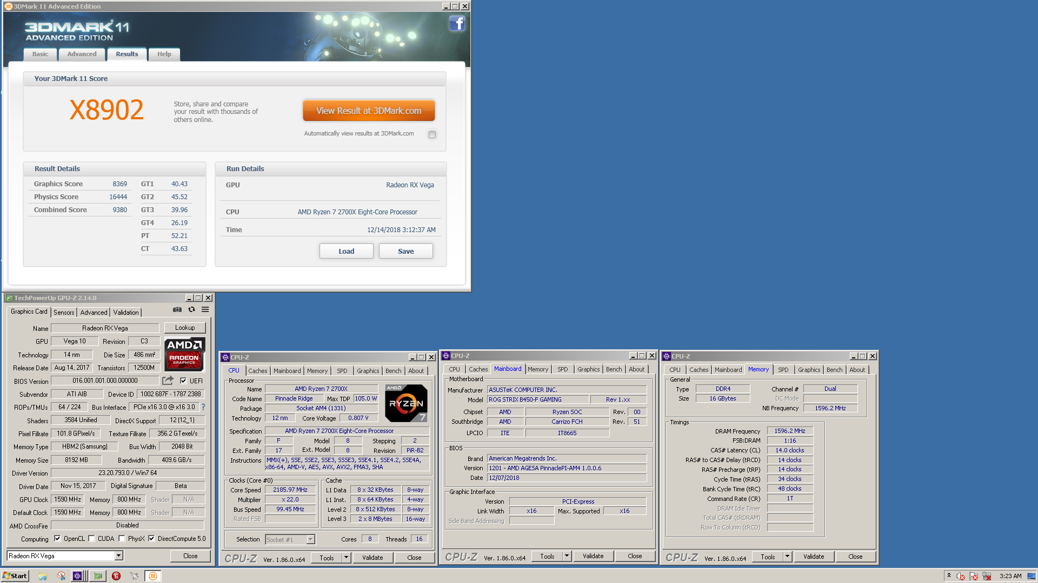Click the BIOS Version field in GPU-Z

coord(105,381)
